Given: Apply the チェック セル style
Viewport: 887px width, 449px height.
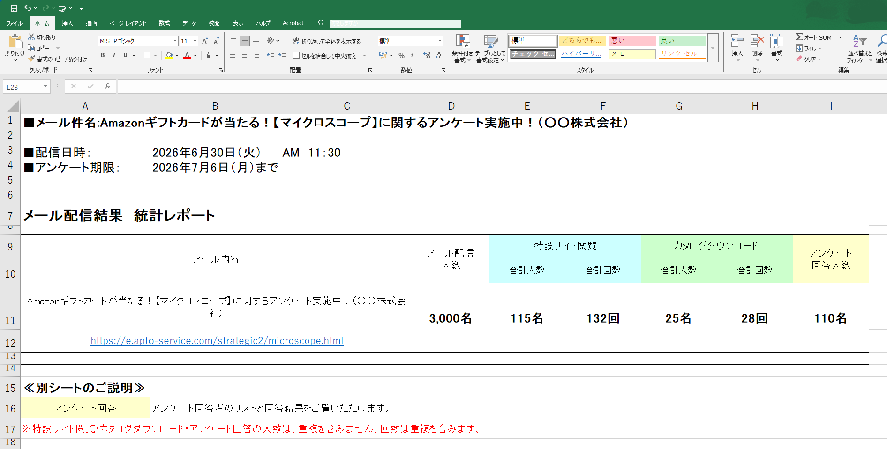Looking at the screenshot, I should tap(533, 54).
